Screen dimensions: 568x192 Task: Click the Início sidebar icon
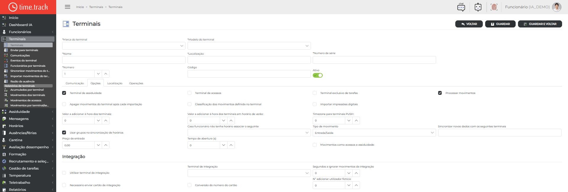4,18
